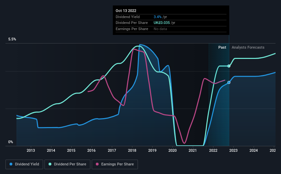Click the 5.5% y-axis label
The height and width of the screenshot is (174, 281).
click(x=12, y=39)
